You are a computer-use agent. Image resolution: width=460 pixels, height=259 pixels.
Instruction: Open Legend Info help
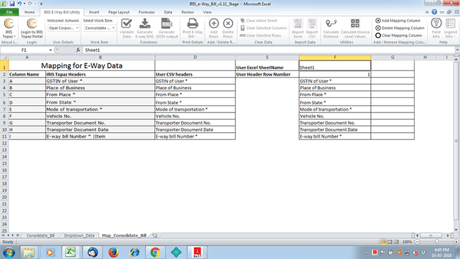pos(450,28)
